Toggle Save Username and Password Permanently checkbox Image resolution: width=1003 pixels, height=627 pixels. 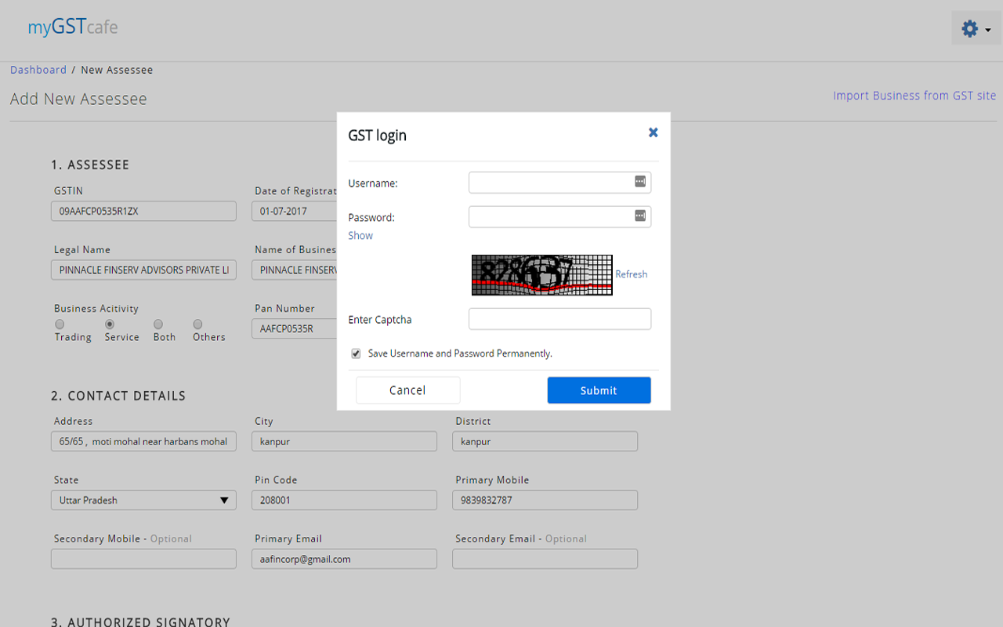tap(357, 353)
